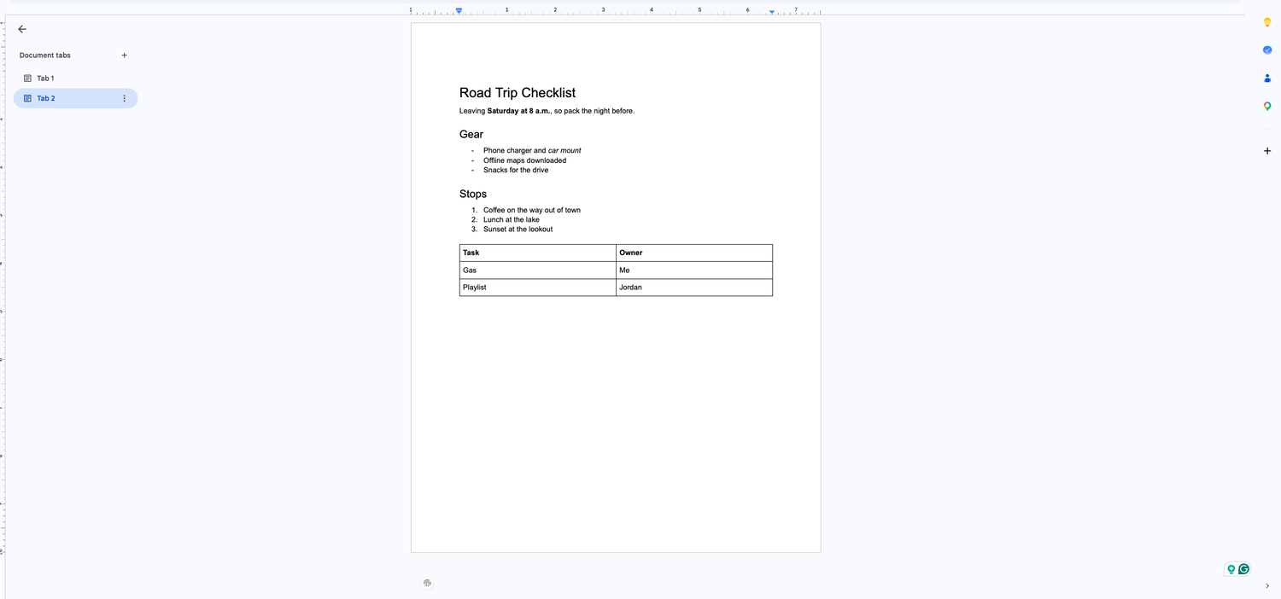
Task: Click the Document tabs heading
Action: tap(45, 55)
